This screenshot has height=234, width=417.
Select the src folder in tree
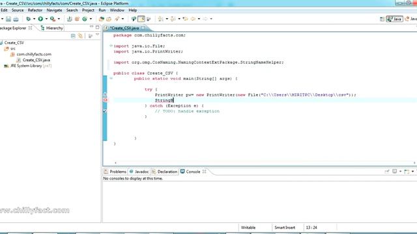10,49
